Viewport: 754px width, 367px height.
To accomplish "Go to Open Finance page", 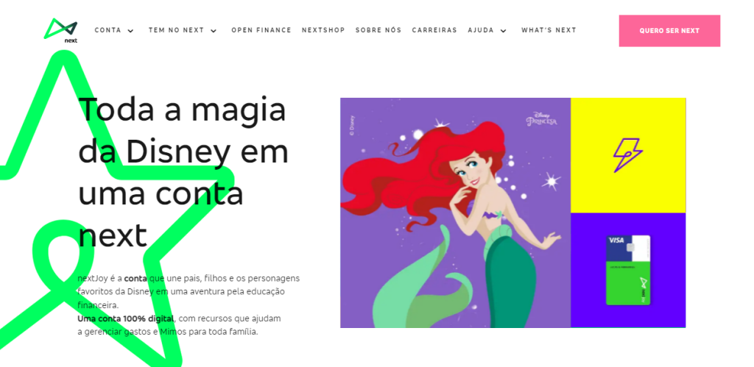I will [x=261, y=30].
